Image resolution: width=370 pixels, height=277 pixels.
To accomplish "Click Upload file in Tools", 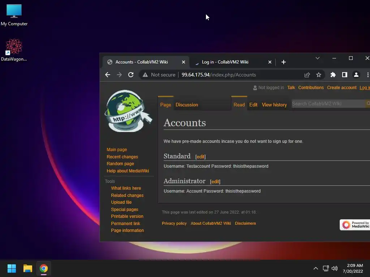I will tap(121, 202).
